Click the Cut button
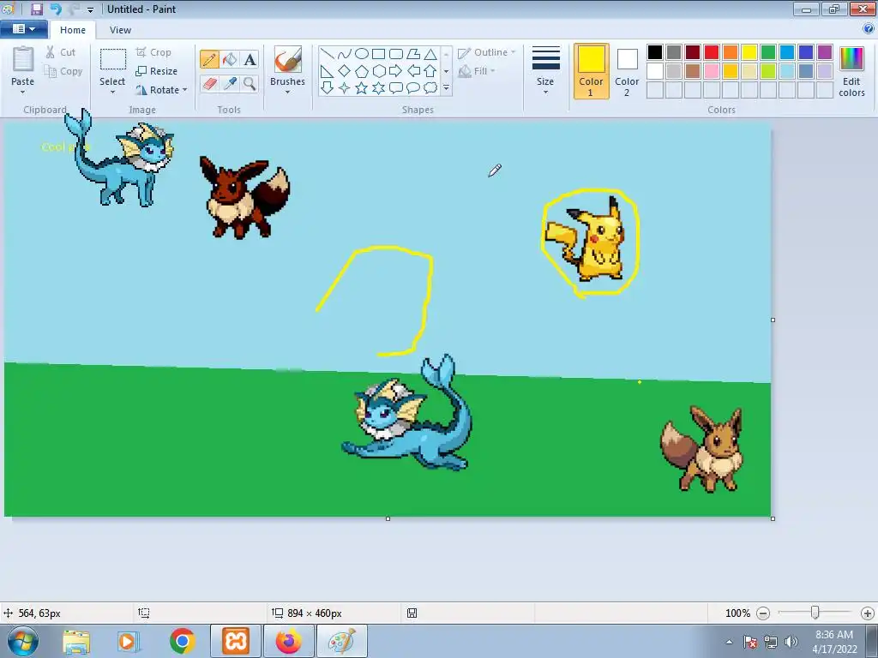The width and height of the screenshot is (878, 658). coord(61,52)
